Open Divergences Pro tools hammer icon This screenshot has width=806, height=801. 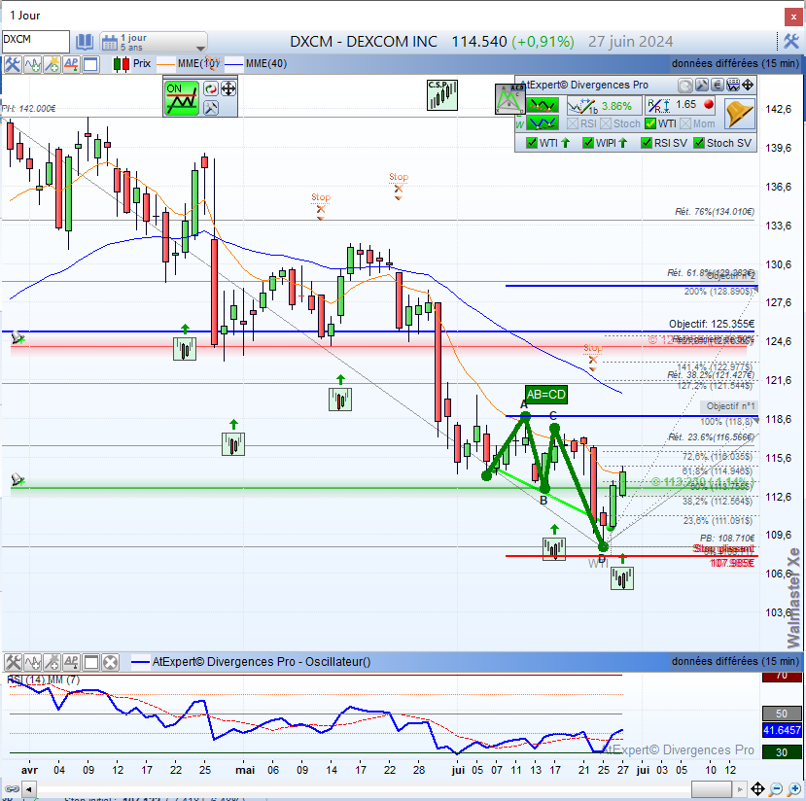tap(701, 85)
